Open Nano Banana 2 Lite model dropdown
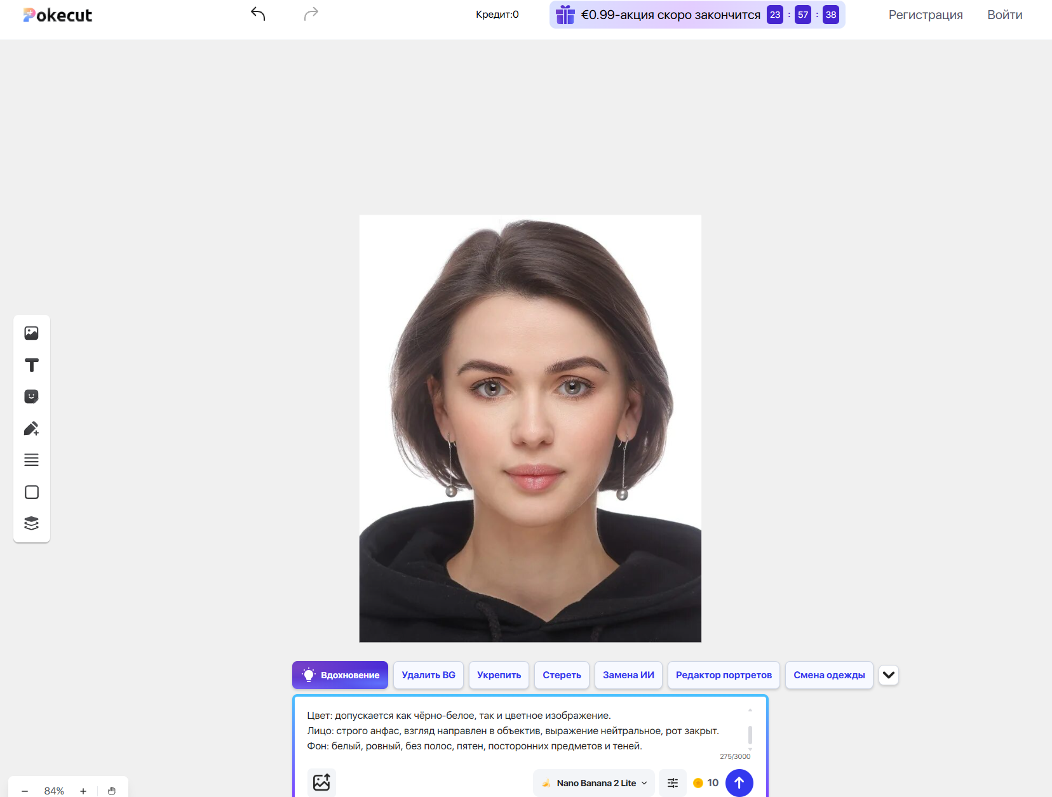1052x797 pixels. pyautogui.click(x=595, y=783)
